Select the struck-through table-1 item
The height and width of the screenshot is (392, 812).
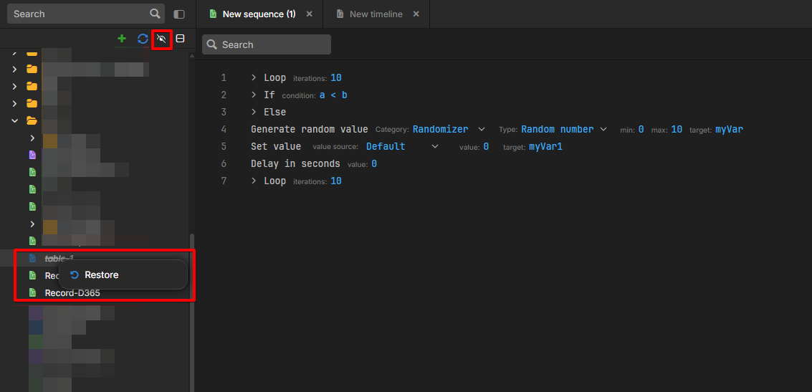pyautogui.click(x=59, y=258)
